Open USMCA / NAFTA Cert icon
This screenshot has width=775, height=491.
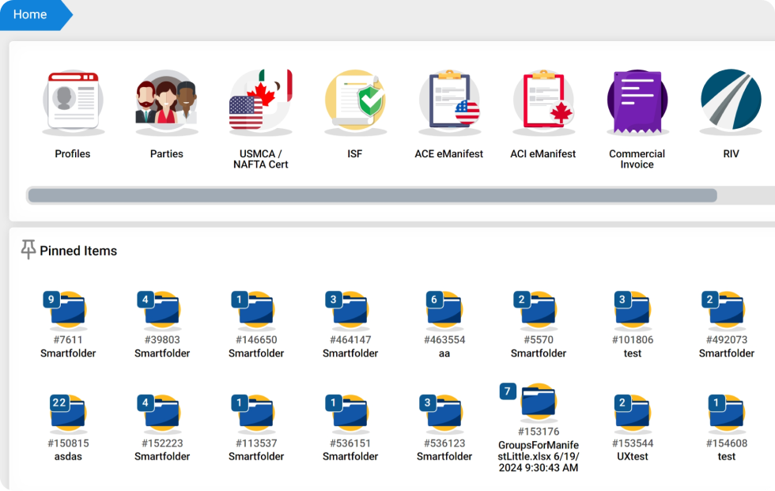pyautogui.click(x=261, y=102)
